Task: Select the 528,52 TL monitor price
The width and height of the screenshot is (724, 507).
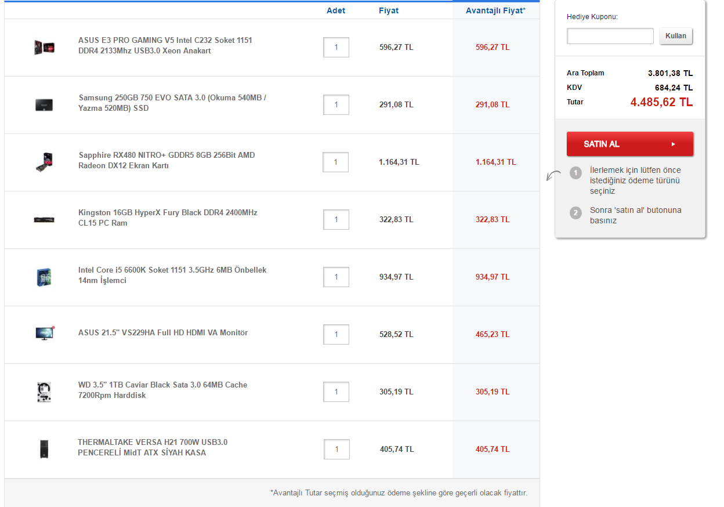Action: point(396,334)
